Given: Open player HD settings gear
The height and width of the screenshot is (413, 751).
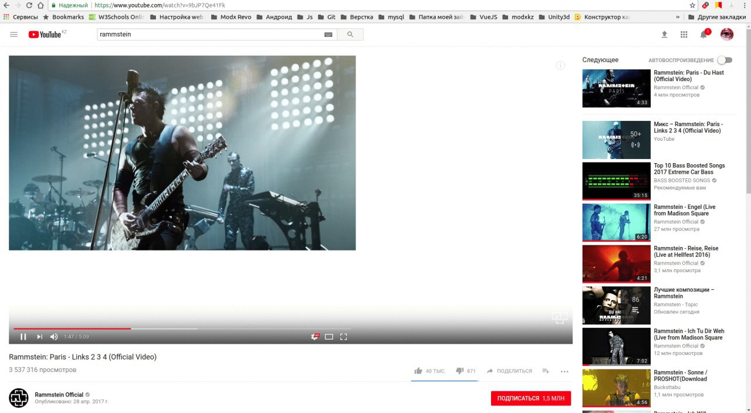Looking at the screenshot, I should pos(315,337).
